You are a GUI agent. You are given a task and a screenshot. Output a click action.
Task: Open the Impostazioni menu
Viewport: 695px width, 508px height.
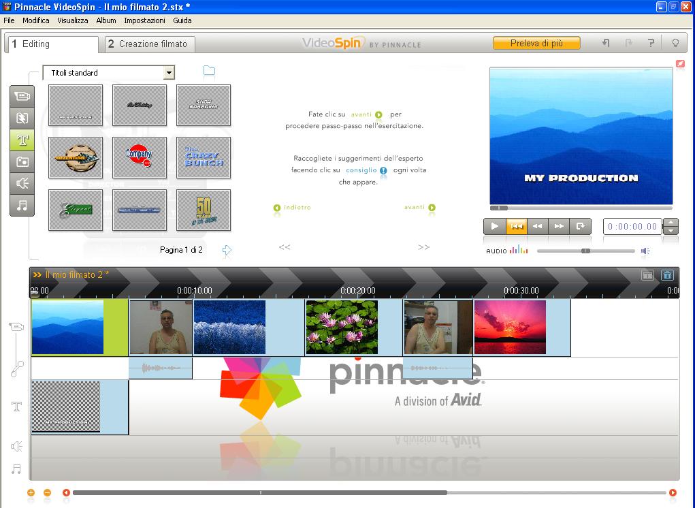pyautogui.click(x=144, y=20)
